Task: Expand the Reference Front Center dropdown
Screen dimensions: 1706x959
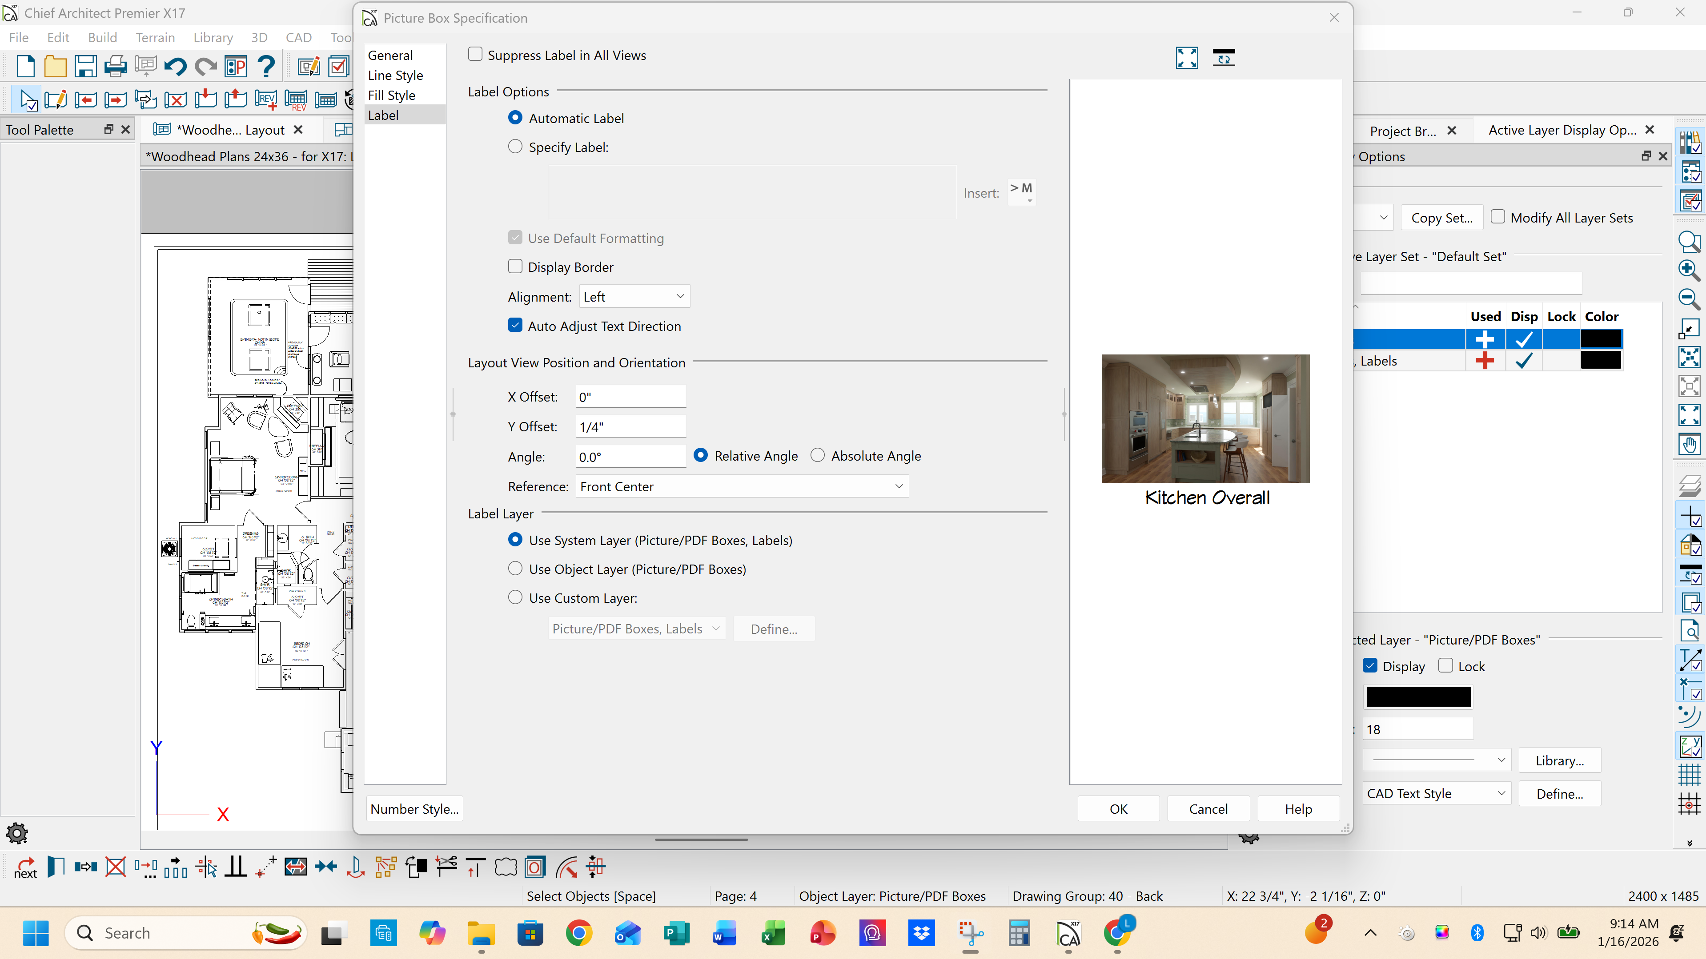Action: point(742,486)
